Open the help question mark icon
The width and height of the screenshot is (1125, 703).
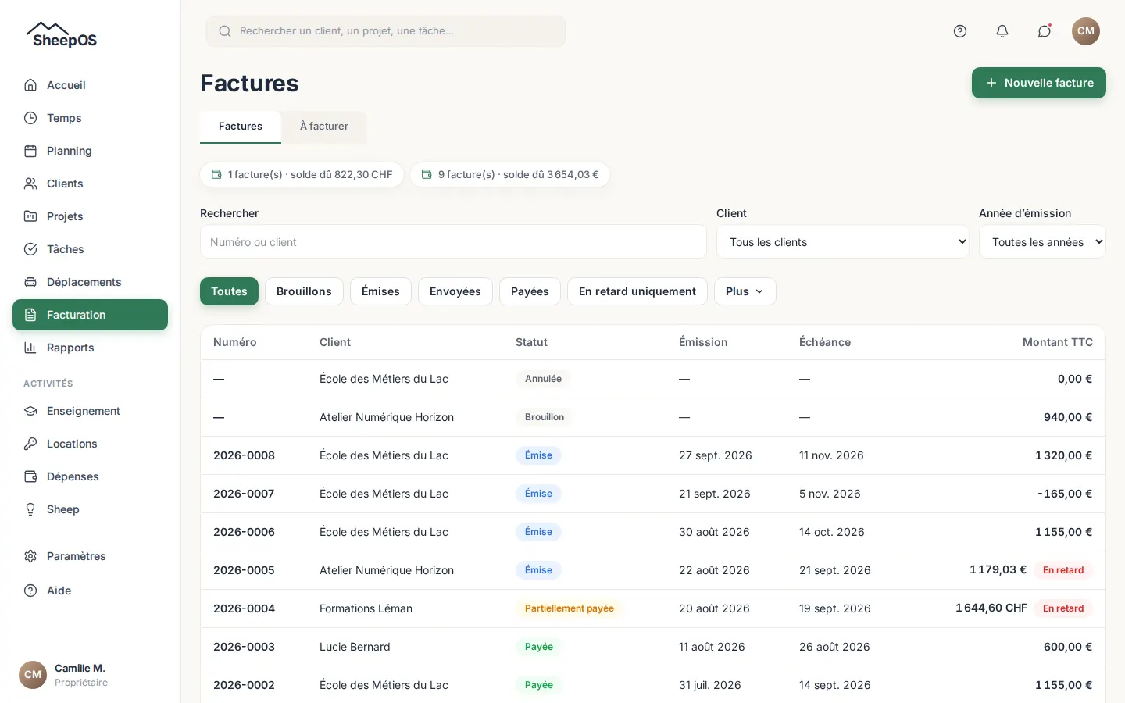click(960, 31)
